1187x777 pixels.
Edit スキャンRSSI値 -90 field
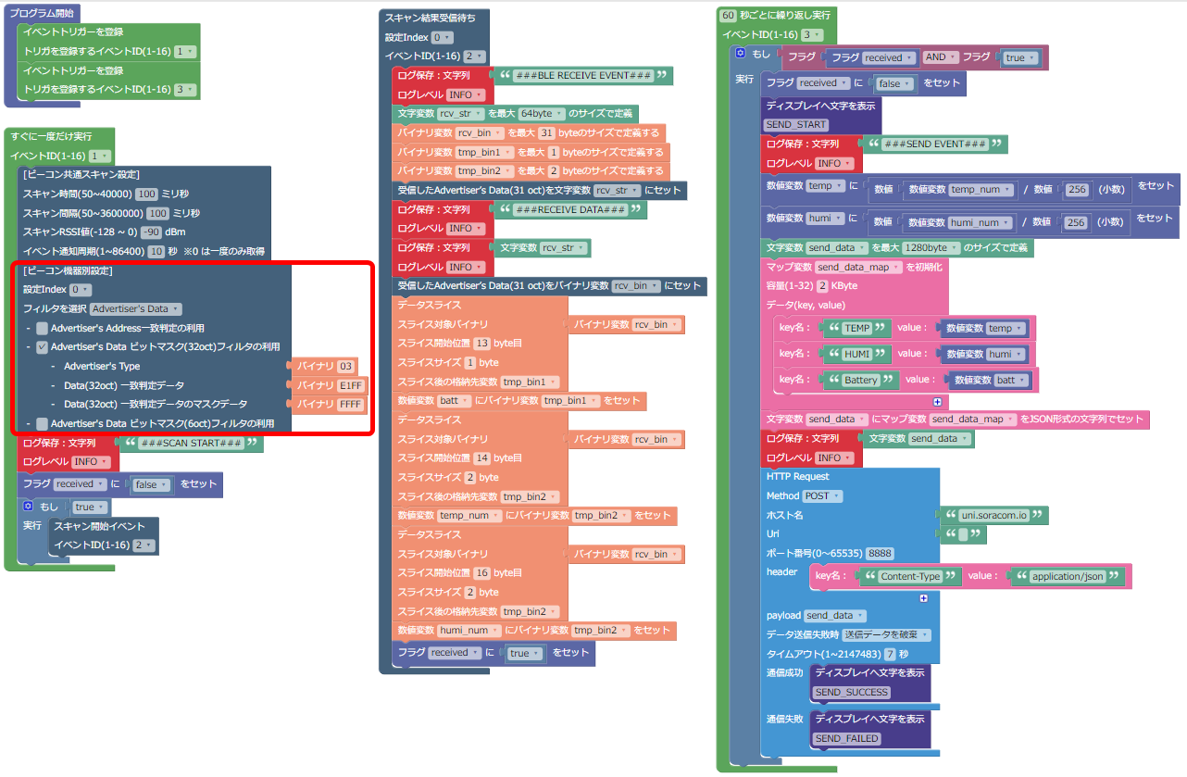[x=151, y=232]
